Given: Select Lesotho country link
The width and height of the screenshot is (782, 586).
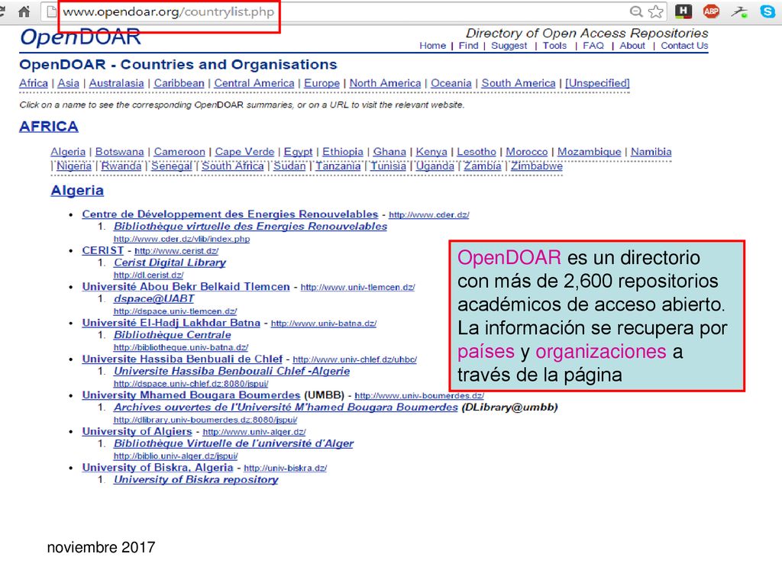Looking at the screenshot, I should click(477, 152).
